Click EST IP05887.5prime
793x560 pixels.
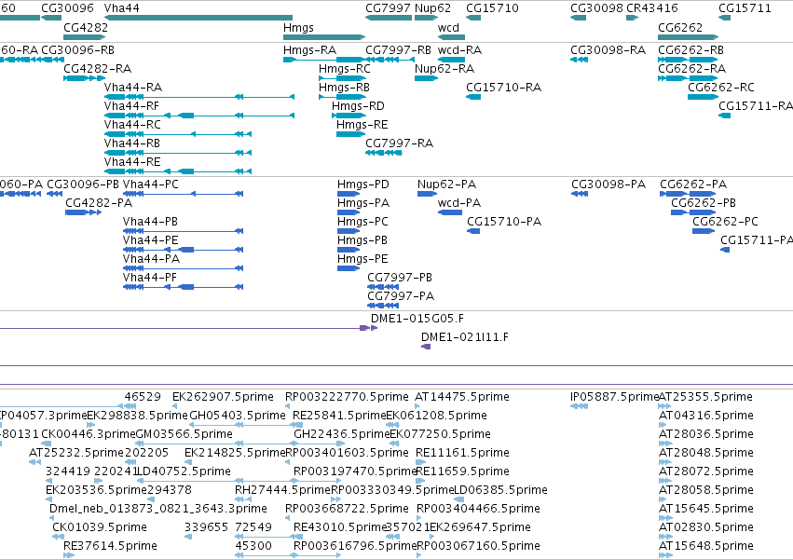[579, 406]
